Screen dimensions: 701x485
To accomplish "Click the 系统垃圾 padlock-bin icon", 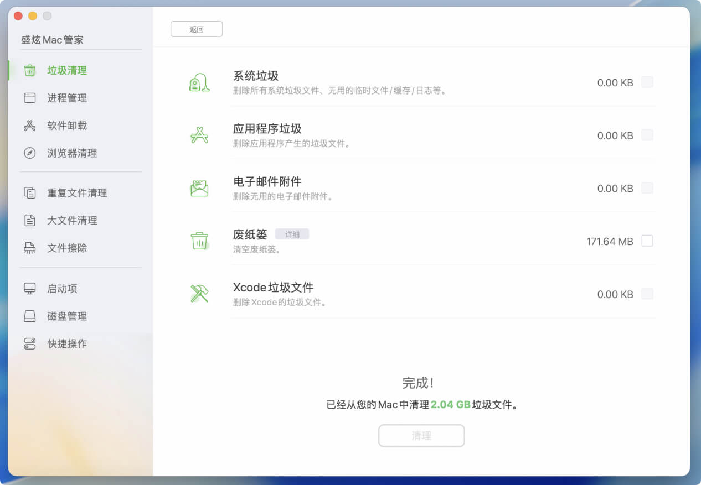I will pyautogui.click(x=199, y=81).
